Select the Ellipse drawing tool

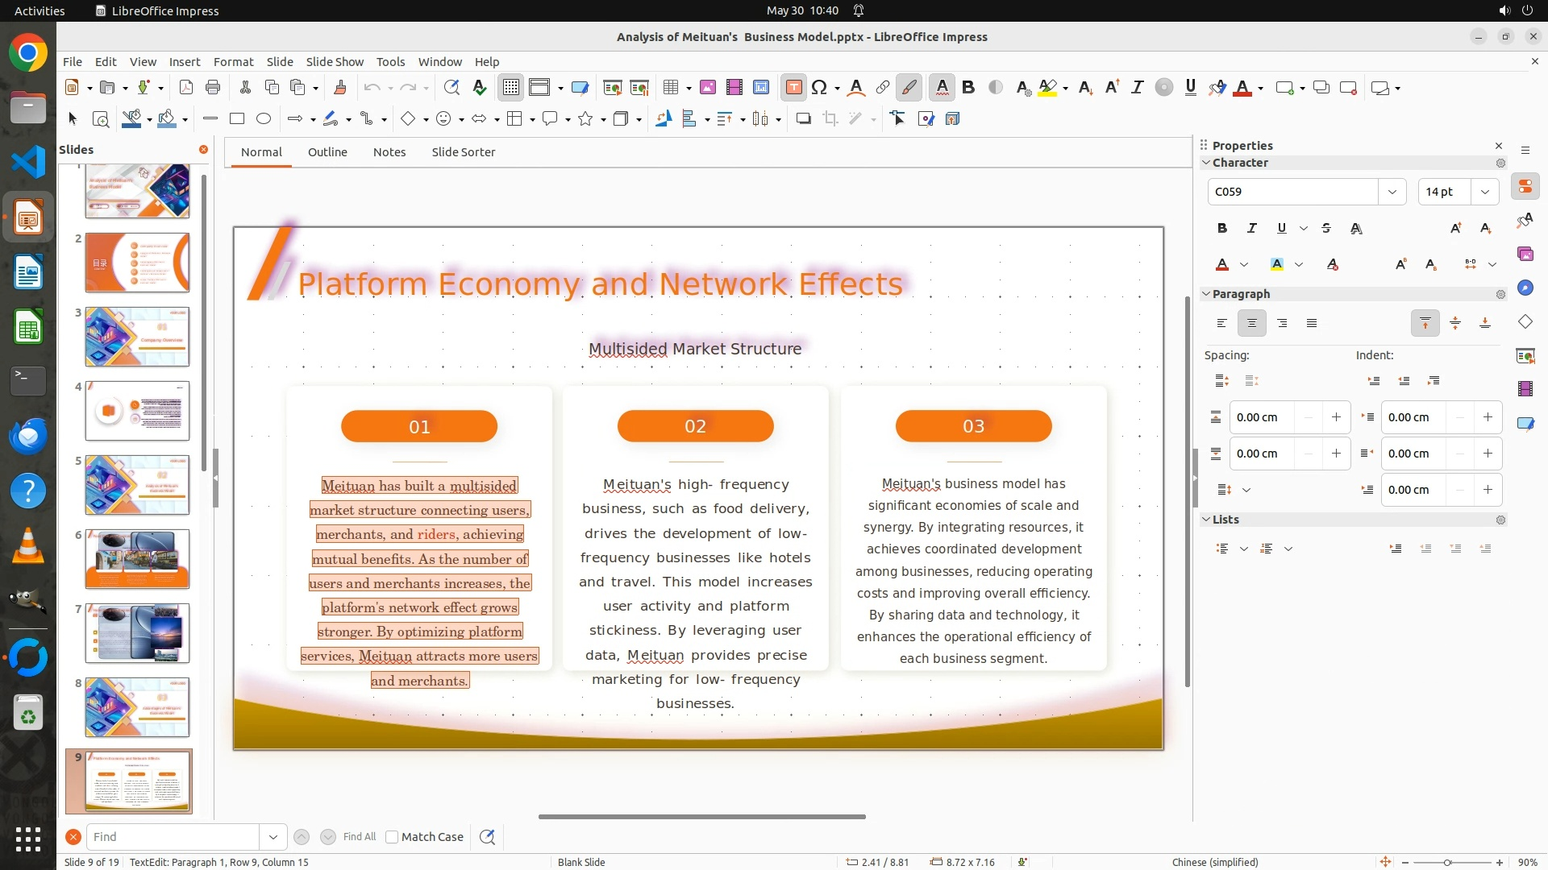tap(264, 119)
